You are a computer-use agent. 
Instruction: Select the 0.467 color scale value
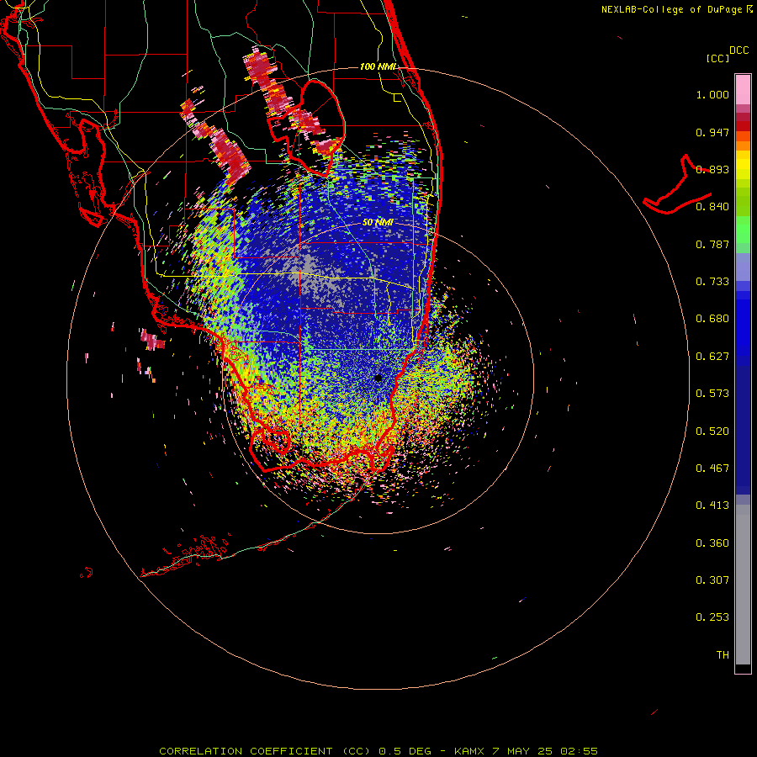712,468
